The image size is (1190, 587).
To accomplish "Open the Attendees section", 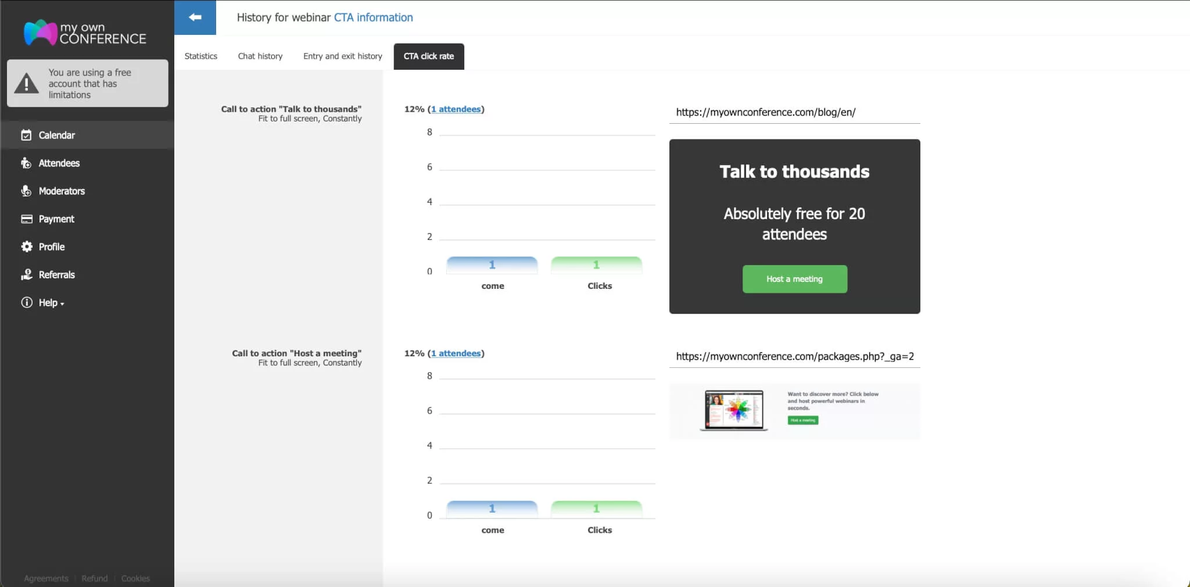I will (59, 163).
